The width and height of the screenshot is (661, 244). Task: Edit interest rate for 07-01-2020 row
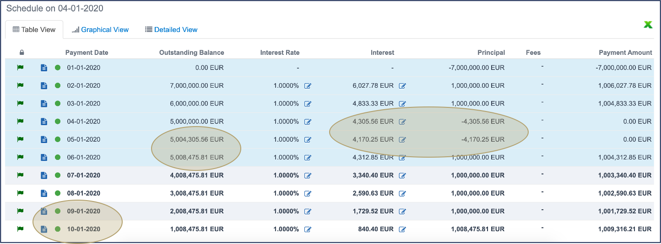coord(308,175)
